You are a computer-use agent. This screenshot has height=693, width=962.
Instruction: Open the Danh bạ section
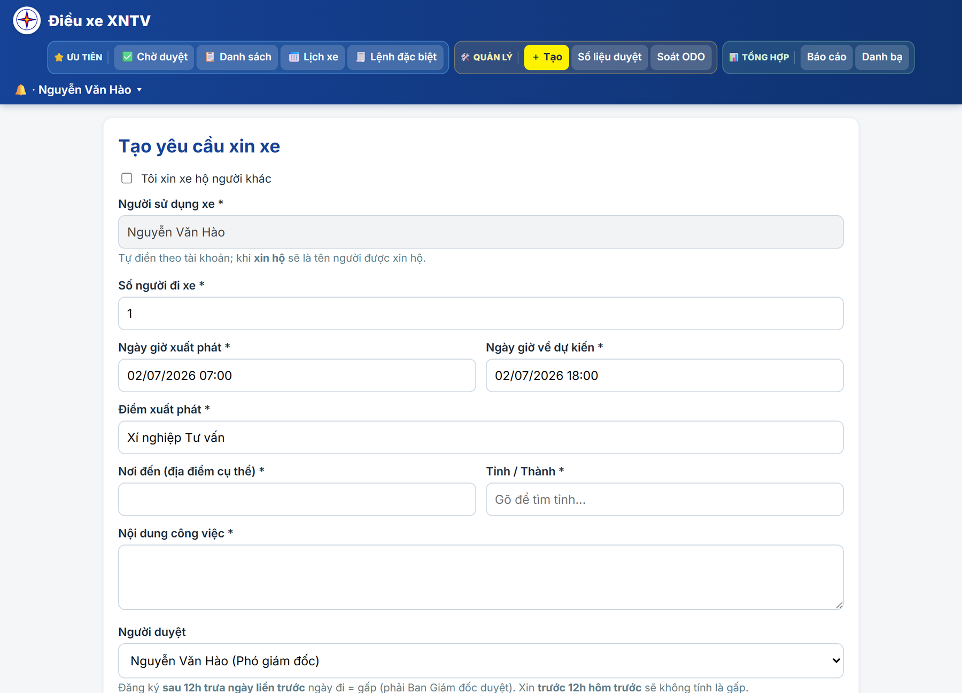(882, 57)
